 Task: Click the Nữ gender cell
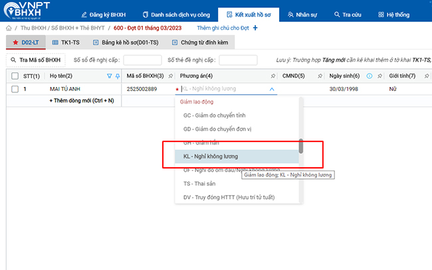(x=393, y=89)
